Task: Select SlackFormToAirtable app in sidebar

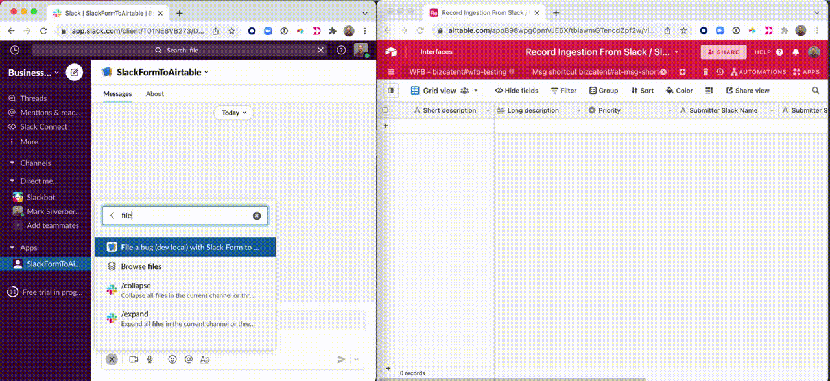Action: (45, 264)
